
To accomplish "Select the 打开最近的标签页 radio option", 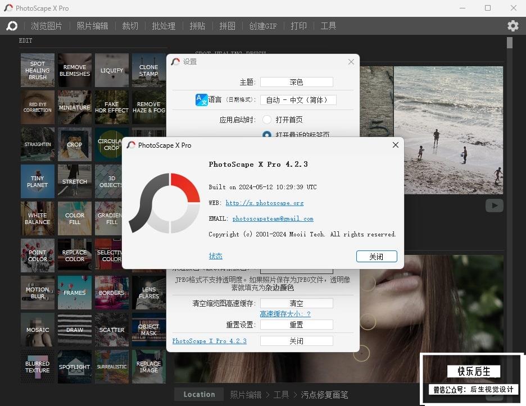I will [x=267, y=134].
